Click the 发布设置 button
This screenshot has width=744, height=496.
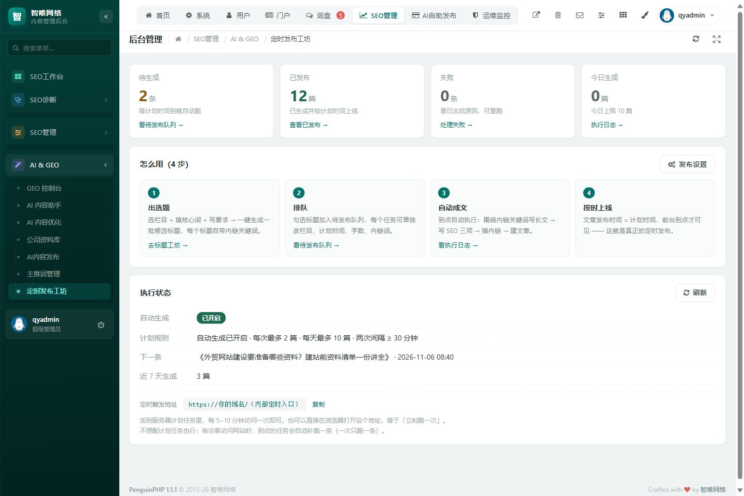point(687,164)
